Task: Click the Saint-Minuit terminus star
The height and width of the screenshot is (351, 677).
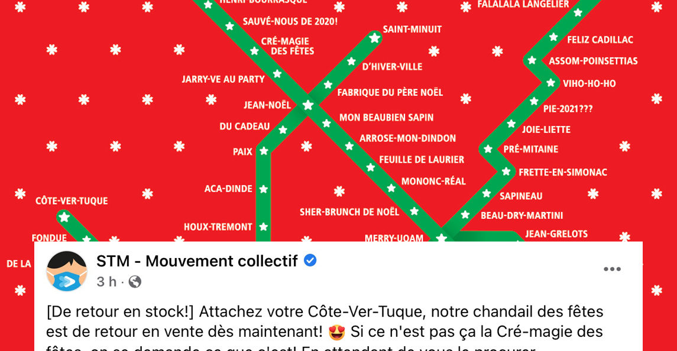Action: point(374,38)
